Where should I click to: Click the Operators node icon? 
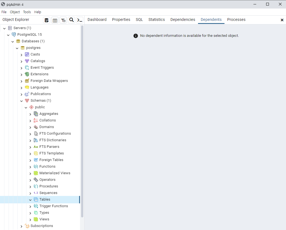coord(36,180)
